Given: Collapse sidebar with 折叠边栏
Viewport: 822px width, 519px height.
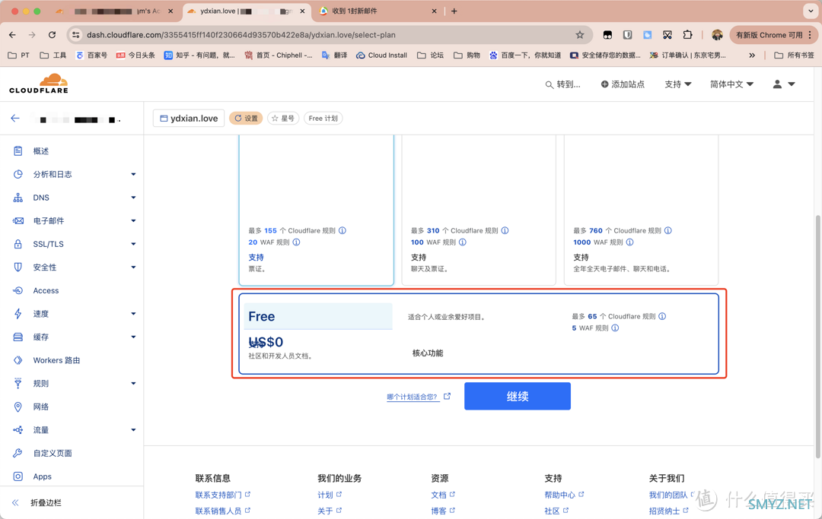Looking at the screenshot, I should [x=38, y=503].
